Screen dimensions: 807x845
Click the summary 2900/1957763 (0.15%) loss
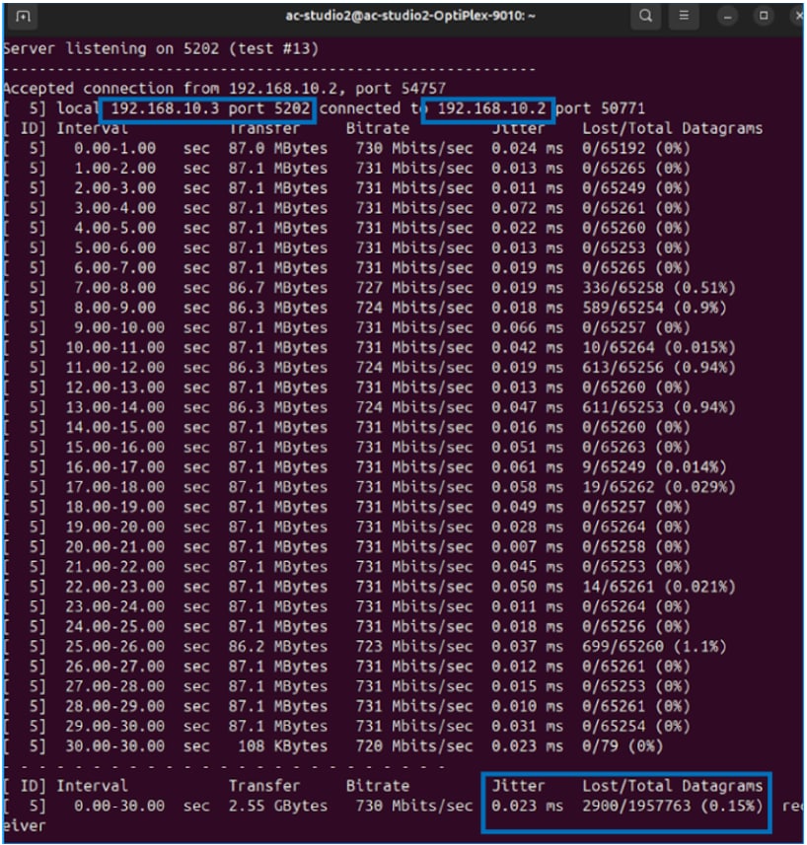pyautogui.click(x=673, y=807)
